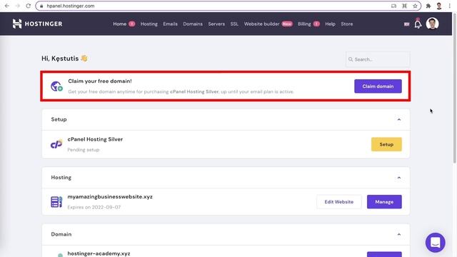This screenshot has width=457, height=257.
Task: Click Edit Website button
Action: click(x=339, y=201)
